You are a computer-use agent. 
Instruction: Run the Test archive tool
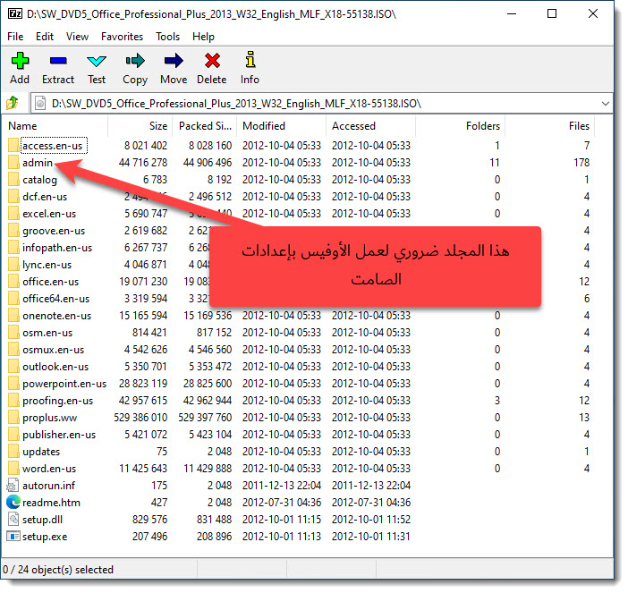tap(97, 68)
